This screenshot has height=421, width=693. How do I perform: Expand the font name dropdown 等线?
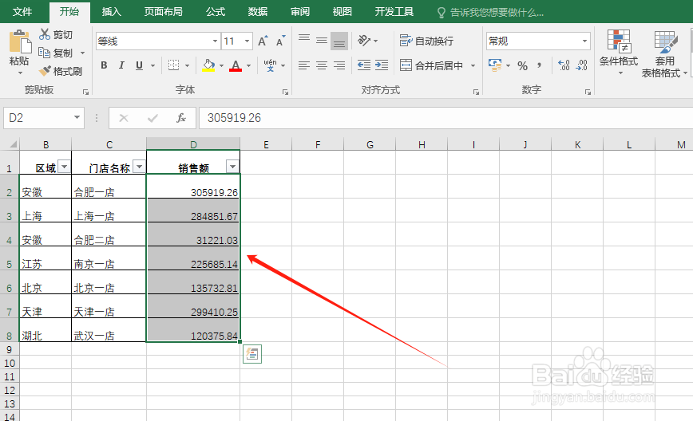point(215,41)
